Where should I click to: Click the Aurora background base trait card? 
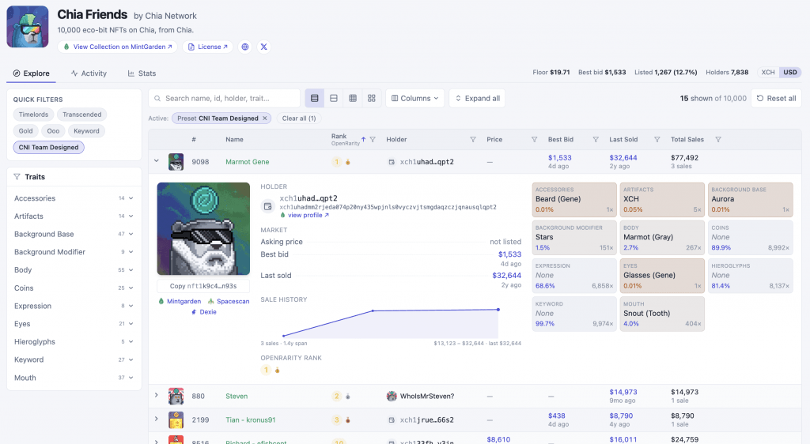click(750, 200)
